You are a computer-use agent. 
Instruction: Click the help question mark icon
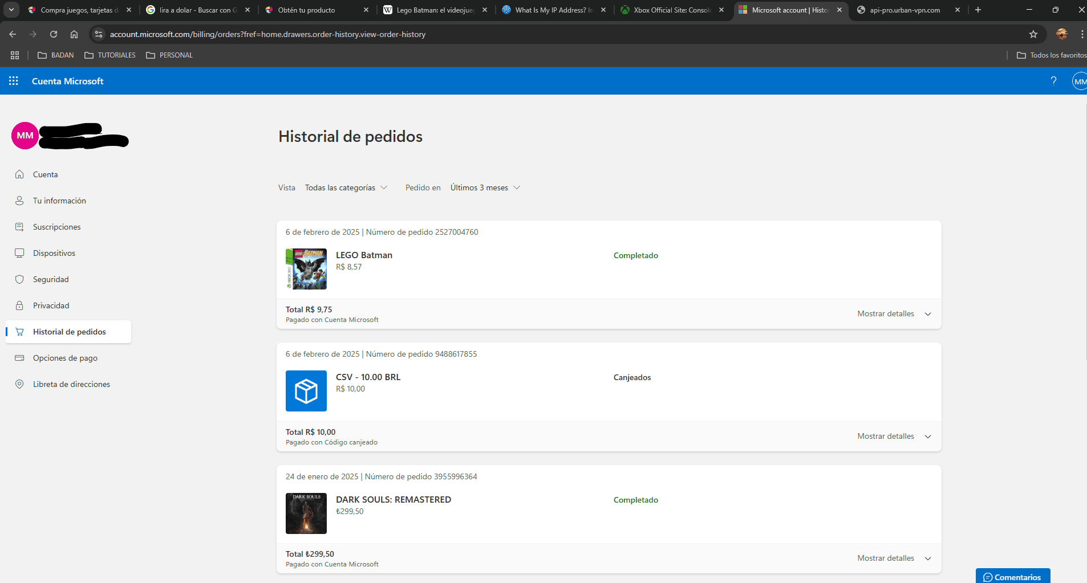(1053, 81)
